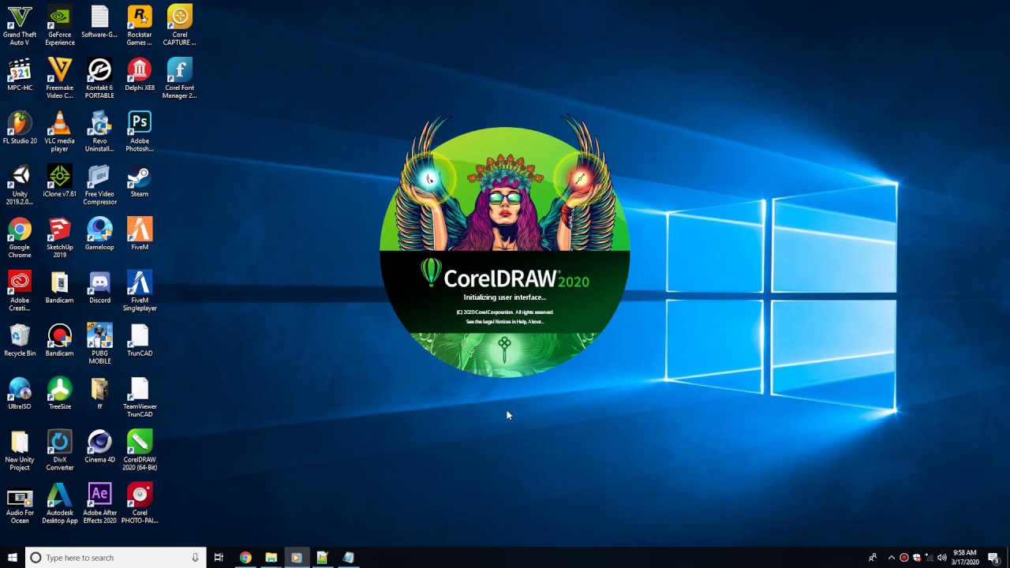
Task: Select Unity 2019.2.0 shortcut
Action: (20, 185)
